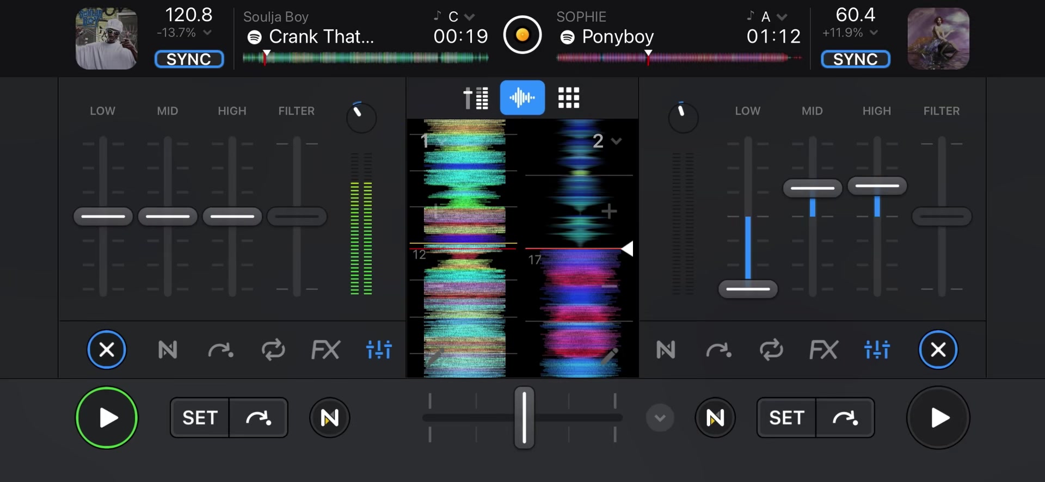Click left deck HIGH EQ slider handle
The height and width of the screenshot is (482, 1045).
(x=232, y=217)
